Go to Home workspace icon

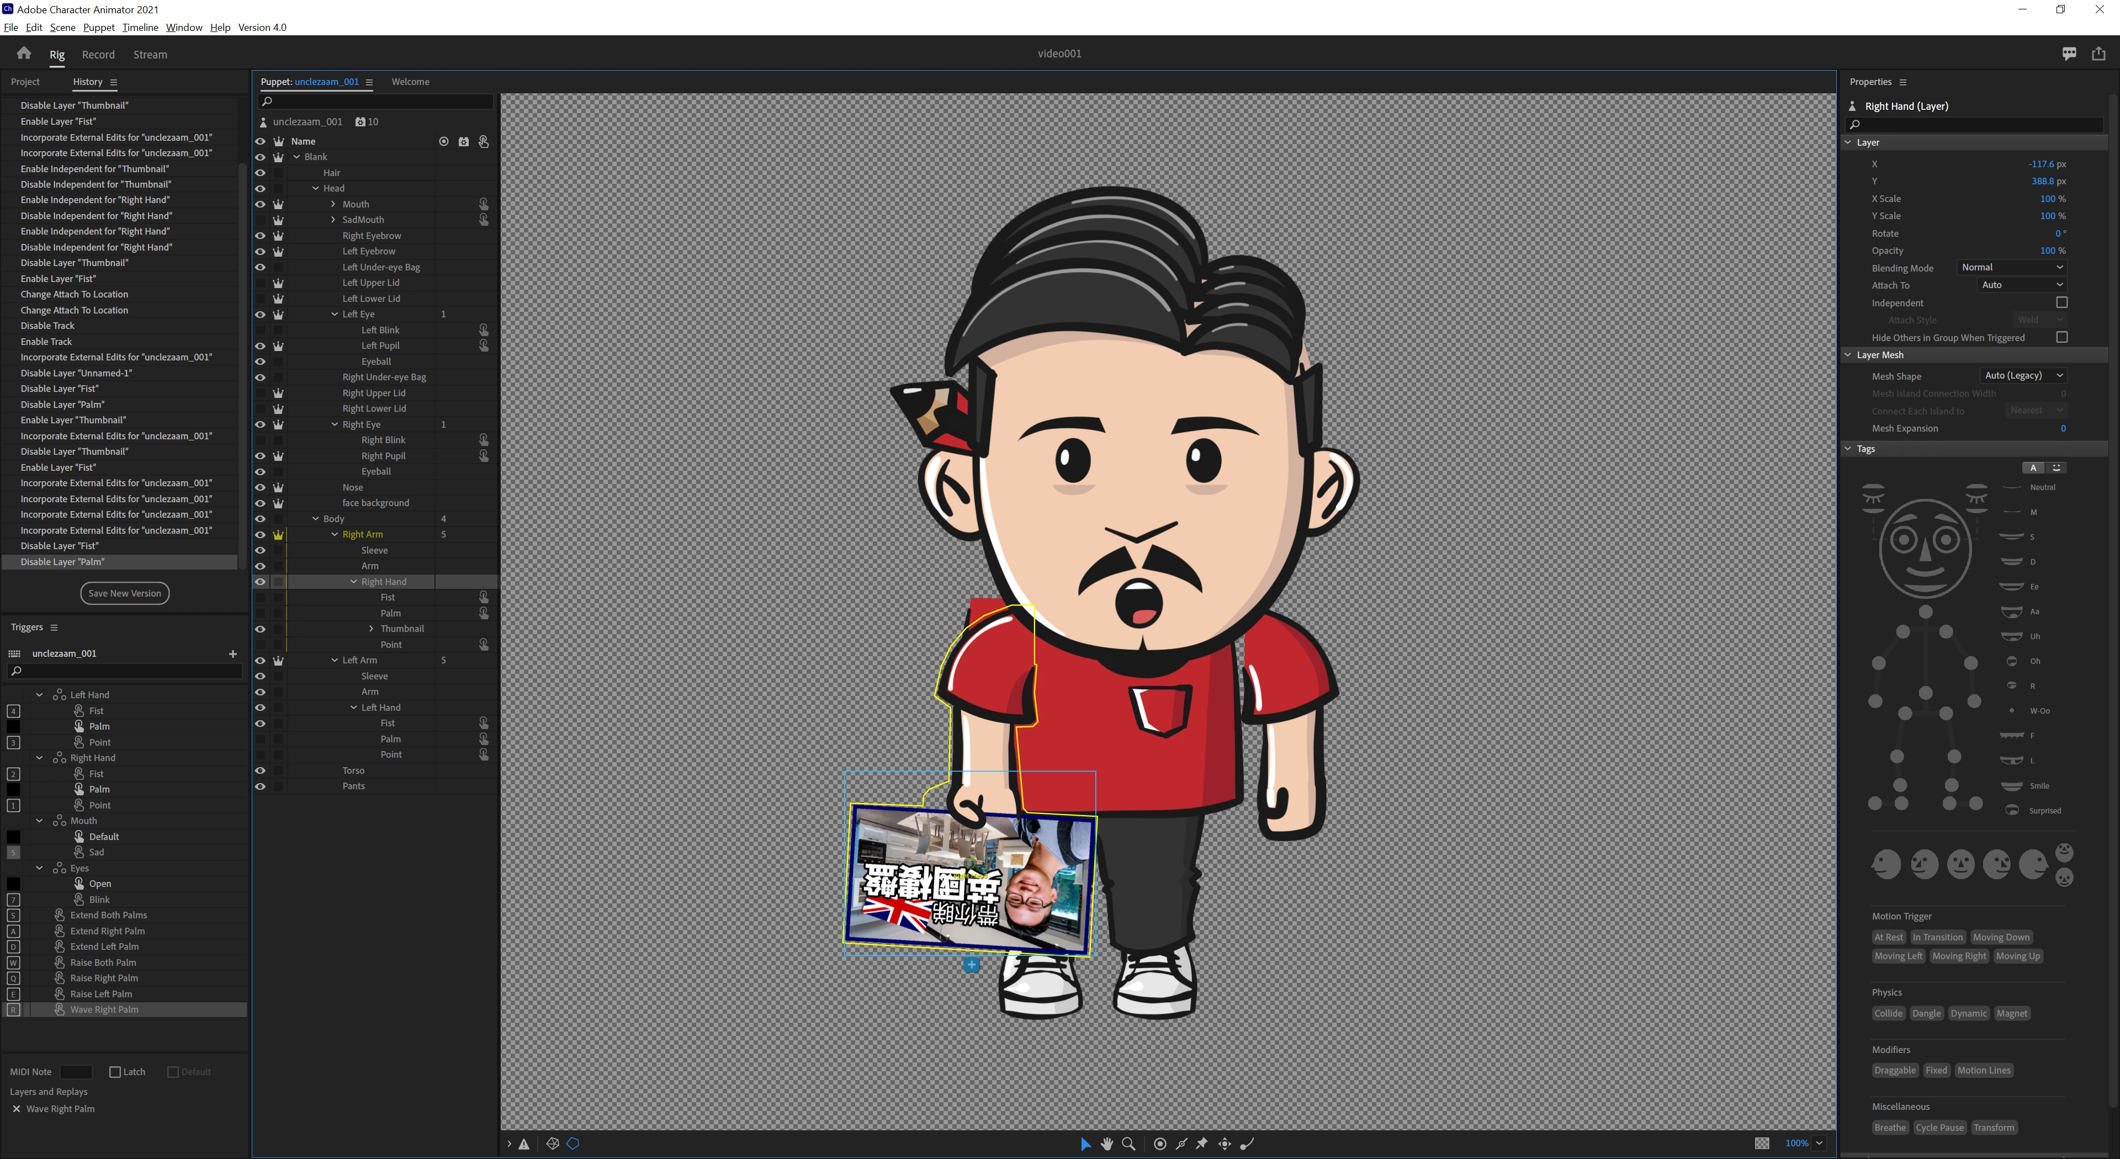tap(24, 54)
